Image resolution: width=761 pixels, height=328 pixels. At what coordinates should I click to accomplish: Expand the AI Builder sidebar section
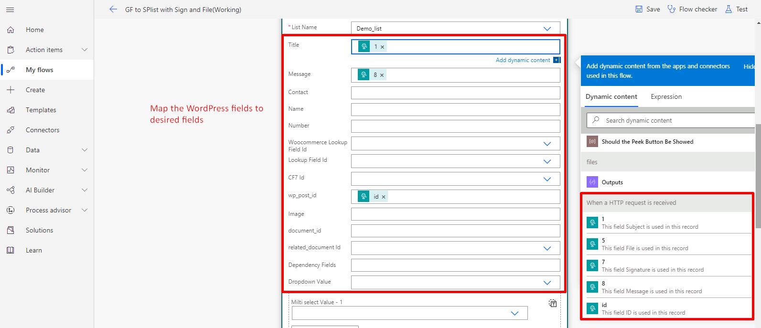coord(85,190)
